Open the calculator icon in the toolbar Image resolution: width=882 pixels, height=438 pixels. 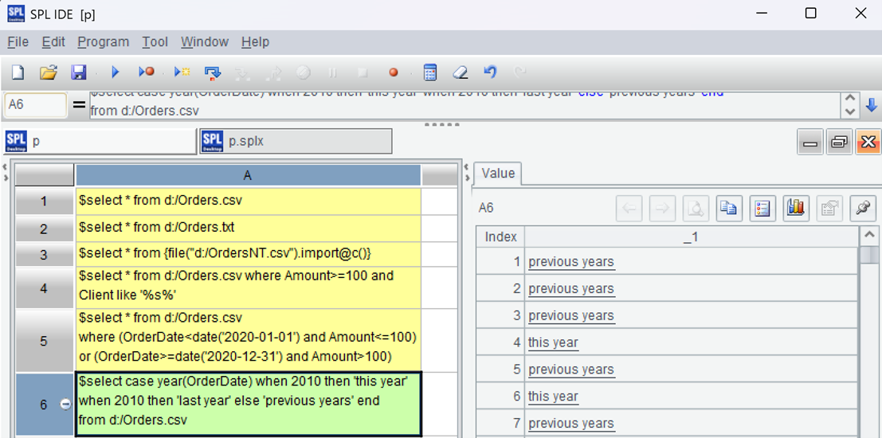[430, 72]
